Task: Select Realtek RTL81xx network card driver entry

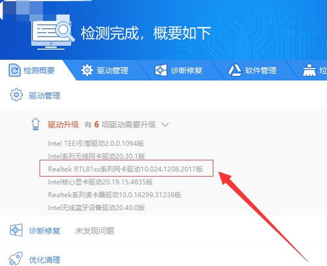Action: [x=125, y=169]
